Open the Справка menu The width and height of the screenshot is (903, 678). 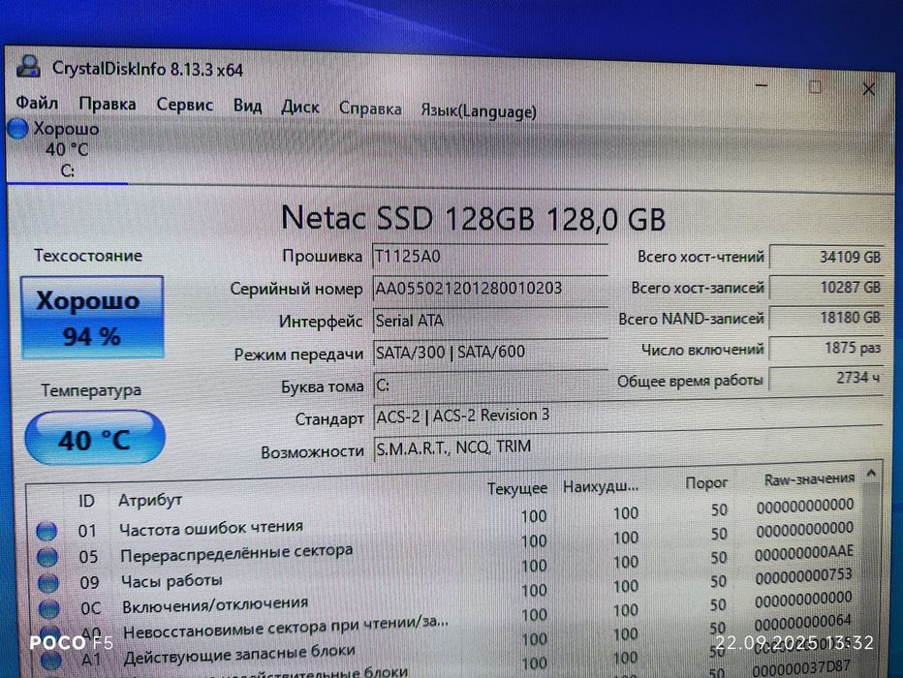[x=370, y=108]
